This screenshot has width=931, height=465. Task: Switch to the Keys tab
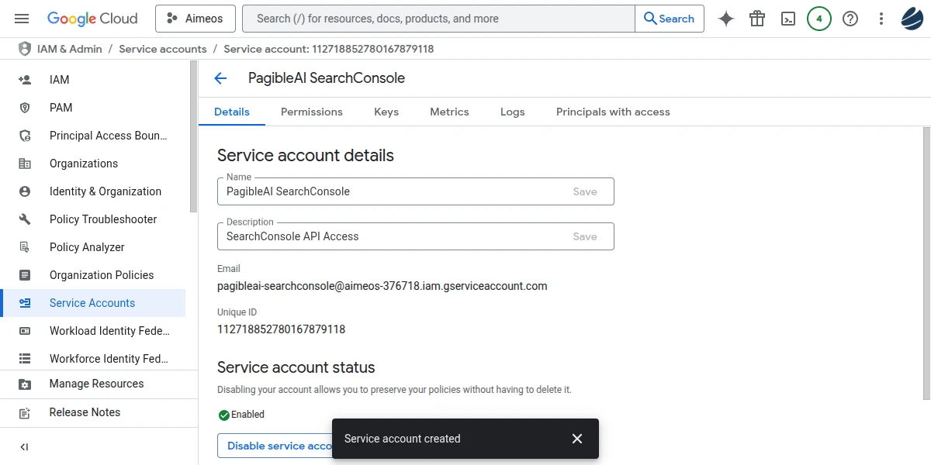(x=386, y=112)
